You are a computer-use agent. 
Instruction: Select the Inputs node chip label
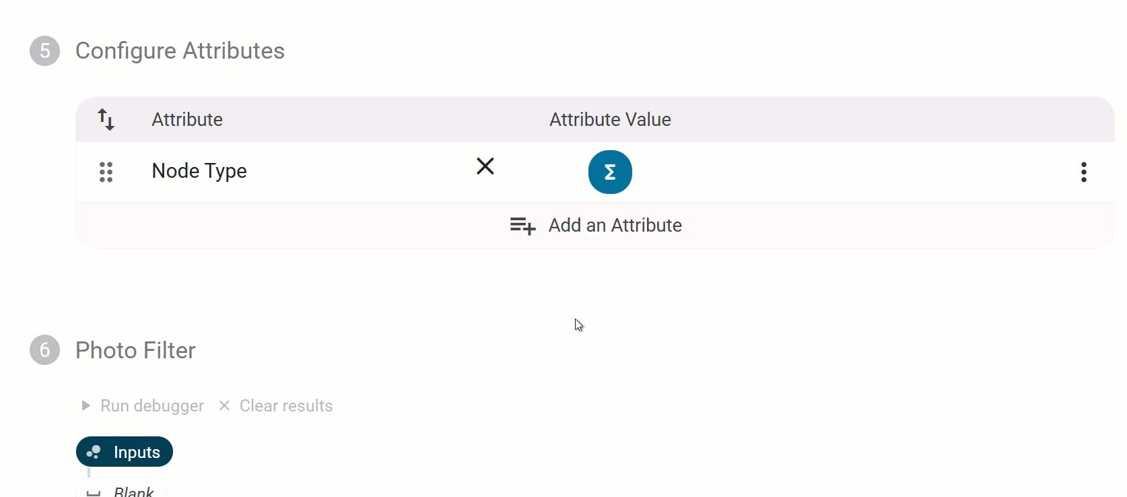click(137, 452)
